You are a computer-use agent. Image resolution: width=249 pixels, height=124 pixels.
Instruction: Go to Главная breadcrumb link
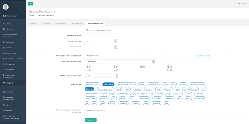pyautogui.click(x=32, y=15)
